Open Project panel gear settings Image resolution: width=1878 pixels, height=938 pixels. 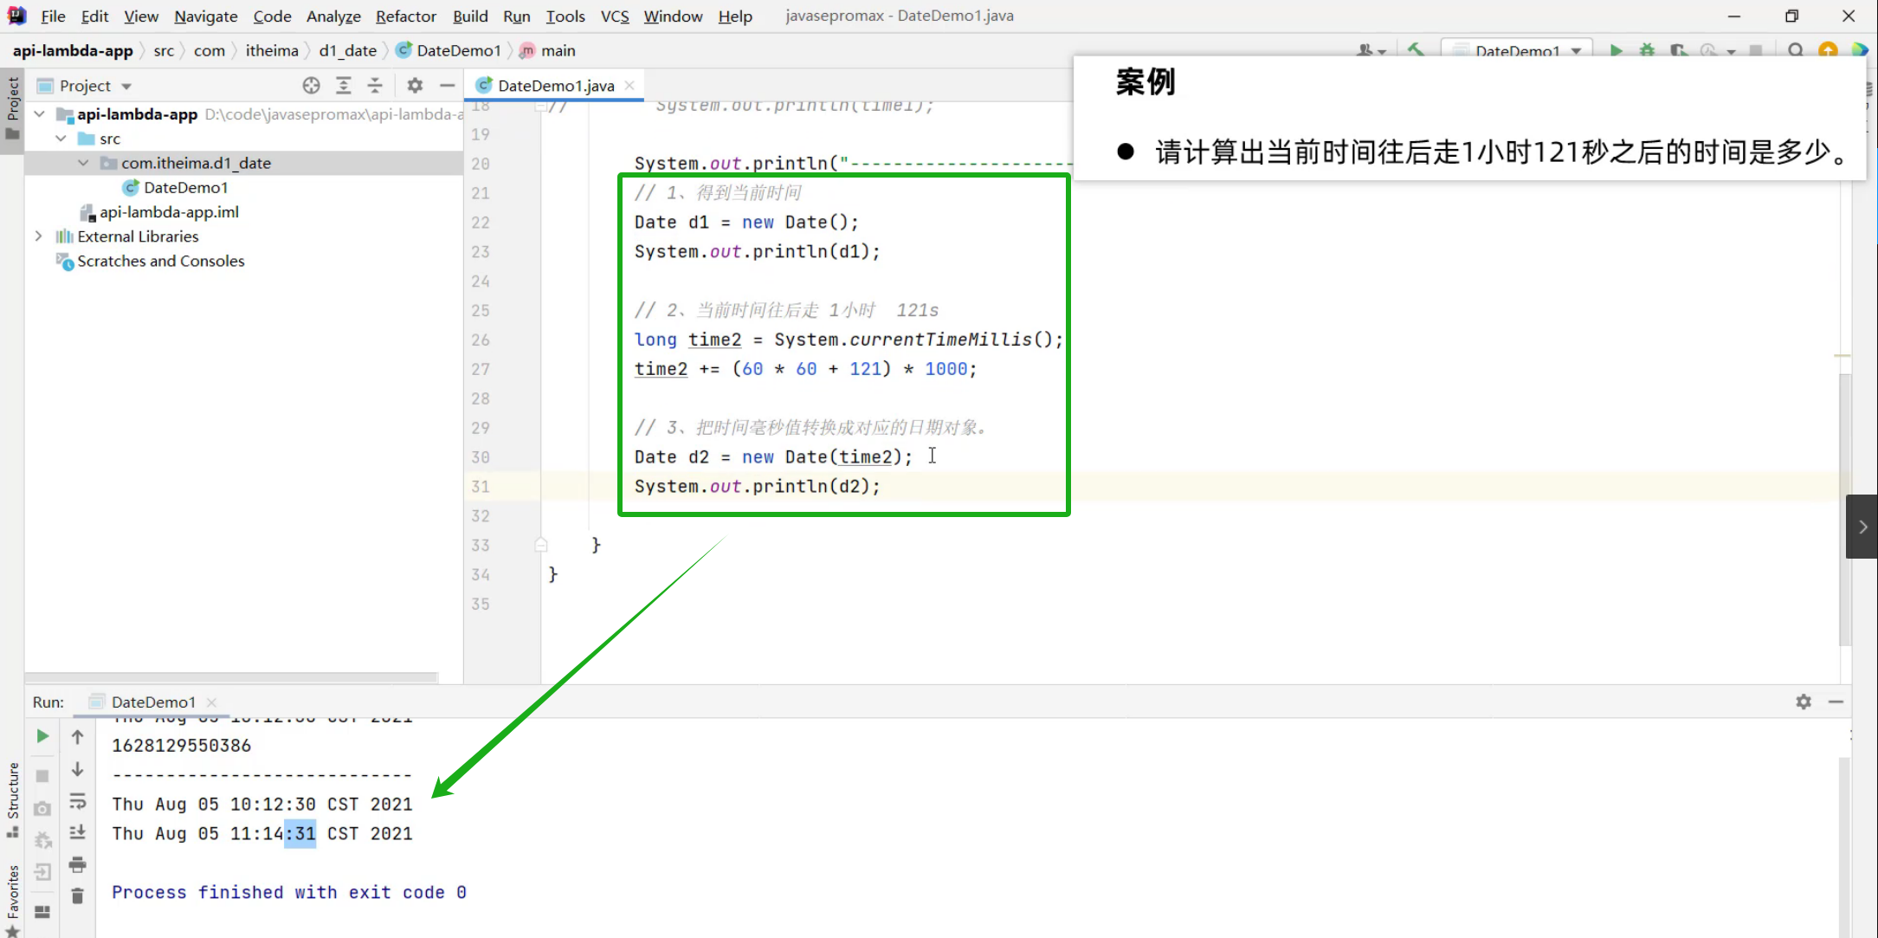click(x=415, y=85)
